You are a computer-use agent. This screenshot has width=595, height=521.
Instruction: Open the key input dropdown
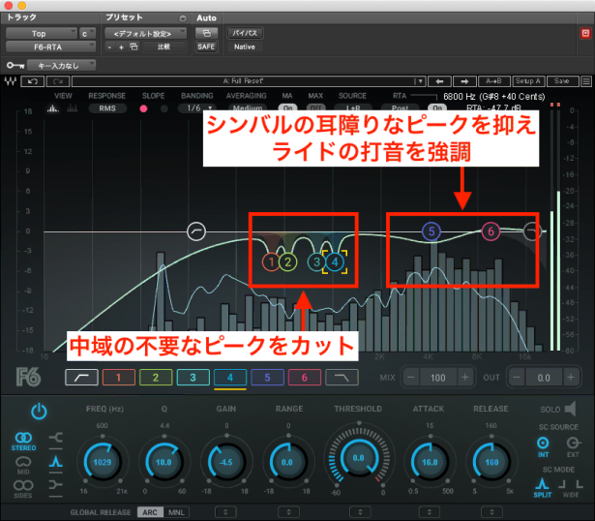pos(61,65)
